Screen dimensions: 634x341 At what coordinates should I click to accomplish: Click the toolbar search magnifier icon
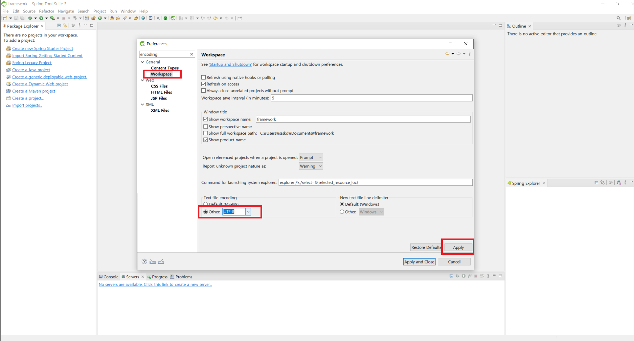619,18
